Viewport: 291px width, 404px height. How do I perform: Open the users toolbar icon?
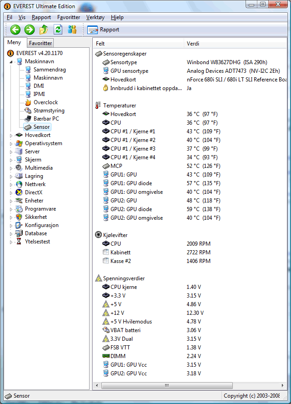[x=72, y=30]
